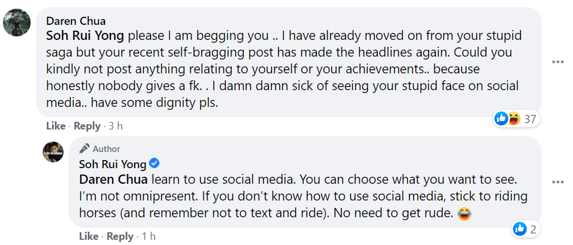
Task: Like Soh Rui Yong's reply
Action: point(89,236)
